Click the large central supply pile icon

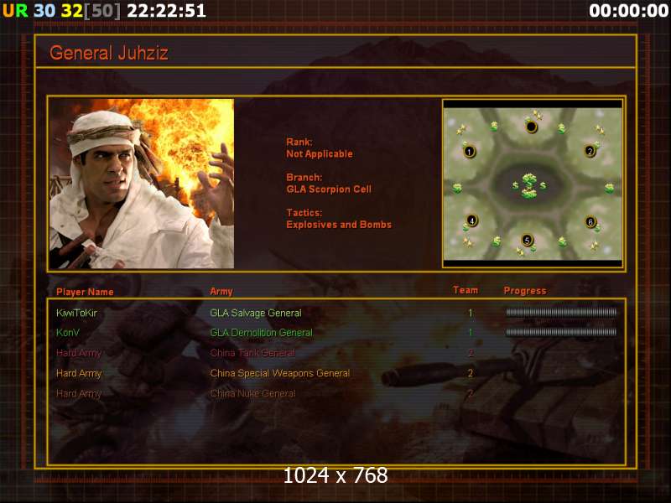530,185
